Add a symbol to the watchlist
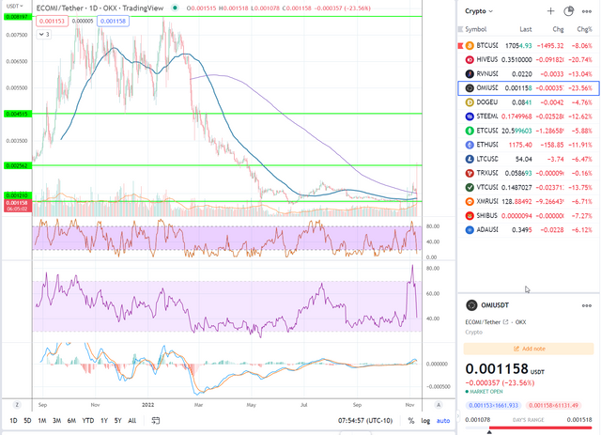Image resolution: width=601 pixels, height=435 pixels. pos(550,11)
